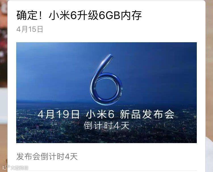Viewport: 213px width, 172px height.
Task: Open the article titled 小米6升级6GB内存
Action: [79, 15]
